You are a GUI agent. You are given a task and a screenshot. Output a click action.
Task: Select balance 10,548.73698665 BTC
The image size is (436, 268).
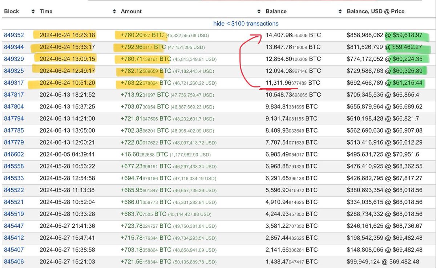point(293,95)
